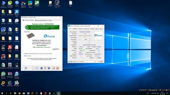Open the Identify tab in SSD-Z
The height and width of the screenshot is (95, 170).
pyautogui.click(x=92, y=29)
